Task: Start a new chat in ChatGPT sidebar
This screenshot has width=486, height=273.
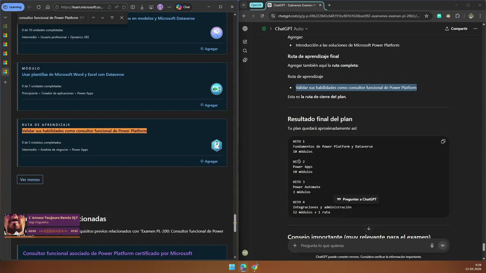Action: click(245, 42)
